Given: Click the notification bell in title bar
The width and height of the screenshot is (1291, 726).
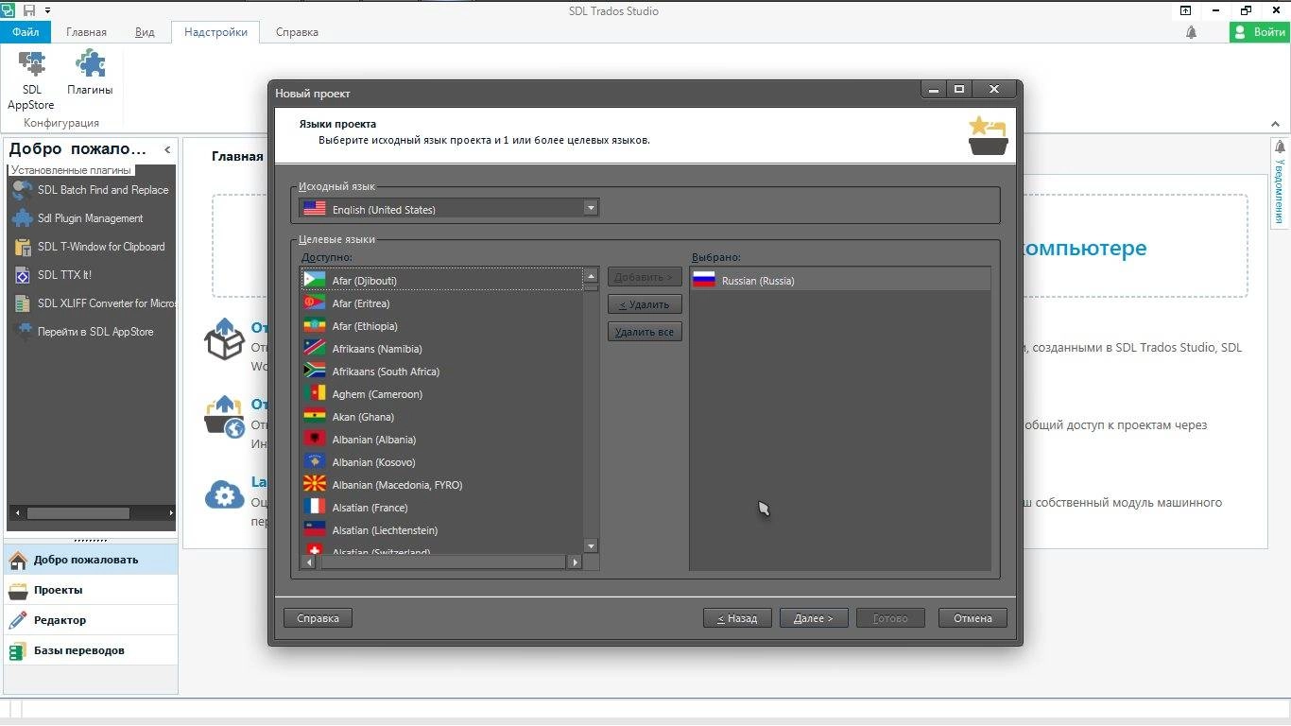Looking at the screenshot, I should click(x=1191, y=32).
